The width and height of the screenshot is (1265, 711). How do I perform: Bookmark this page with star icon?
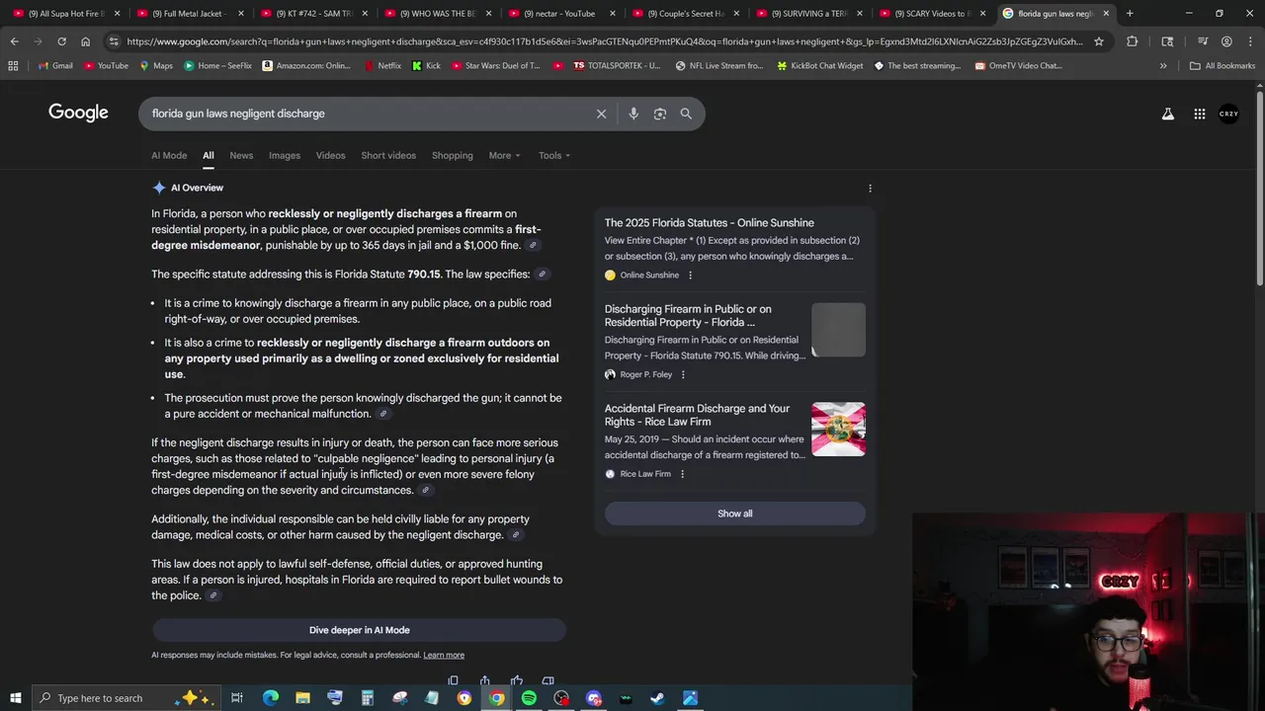1098,41
